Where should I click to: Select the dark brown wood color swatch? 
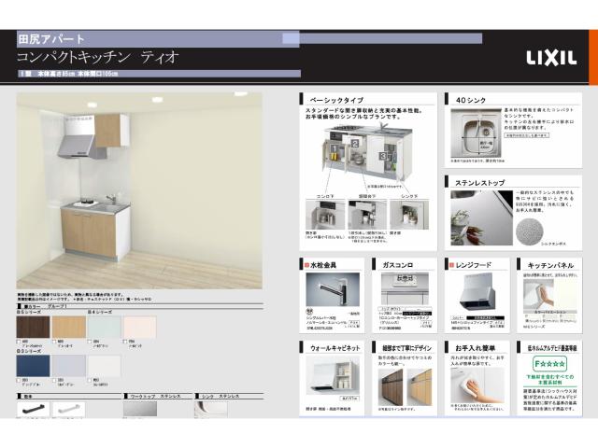pos(33,327)
